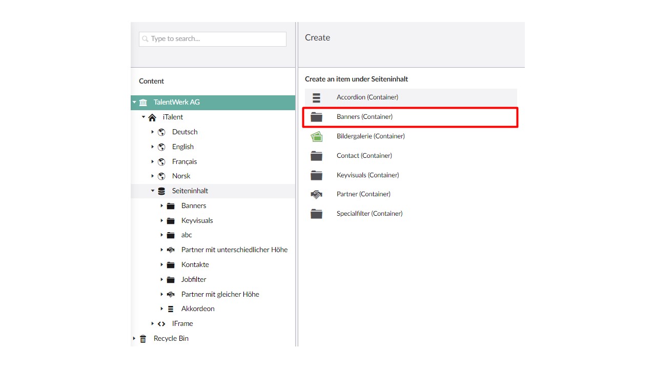
Task: Click the code brackets icon beside IFrame
Action: (161, 324)
